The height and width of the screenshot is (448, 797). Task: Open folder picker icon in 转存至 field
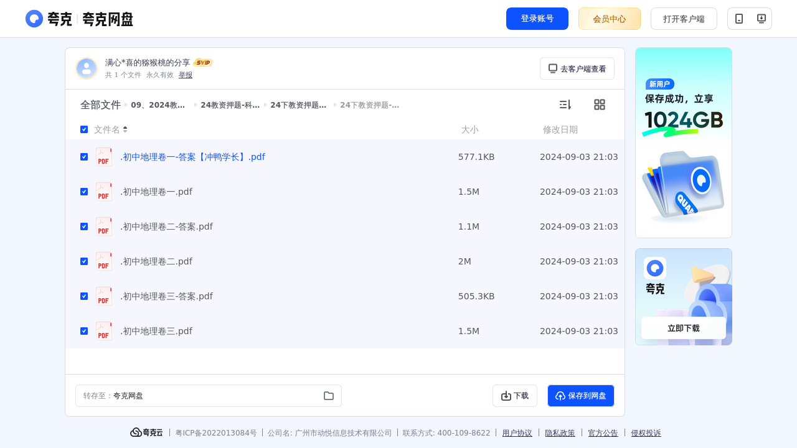[x=329, y=396]
